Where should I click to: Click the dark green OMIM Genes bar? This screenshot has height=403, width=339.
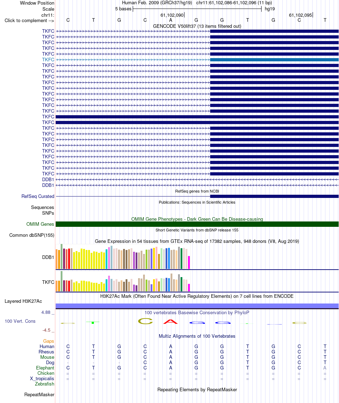tap(197, 224)
